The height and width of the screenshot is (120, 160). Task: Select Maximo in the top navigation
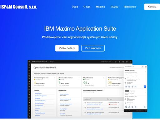[x=100, y=7]
